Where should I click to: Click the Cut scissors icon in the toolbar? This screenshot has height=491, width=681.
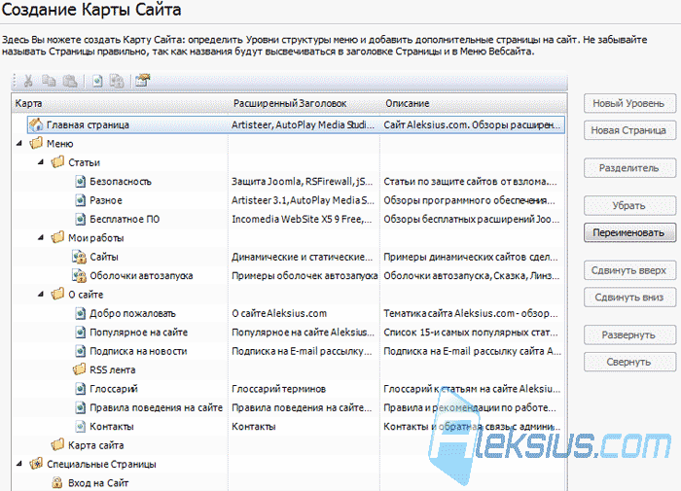(28, 81)
